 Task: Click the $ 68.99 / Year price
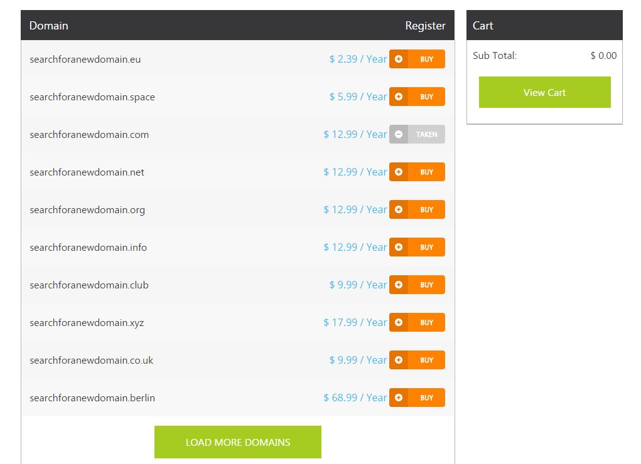(355, 398)
